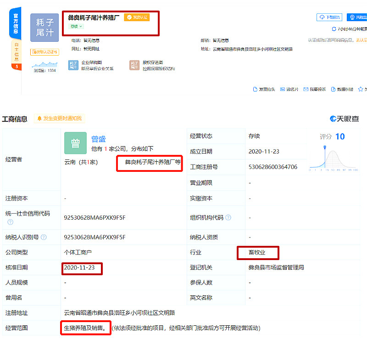Click the 公司类型 value 个体工商户
Image resolution: width=367 pixels, height=346 pixels.
[x=78, y=252]
